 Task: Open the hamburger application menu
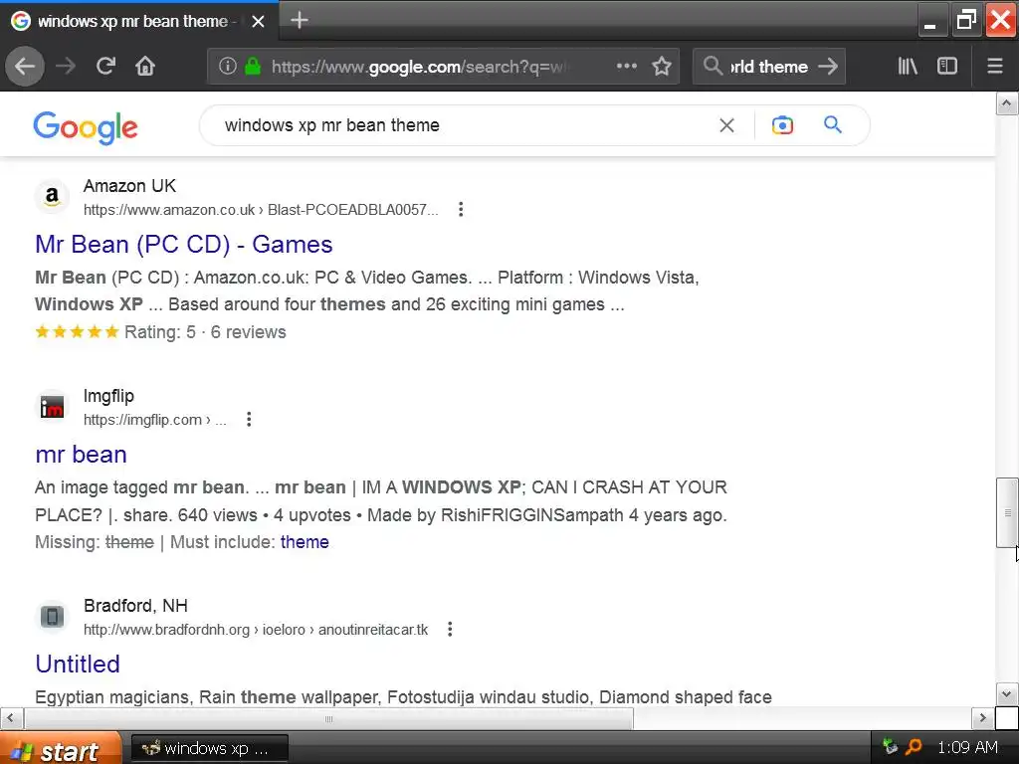coord(995,67)
